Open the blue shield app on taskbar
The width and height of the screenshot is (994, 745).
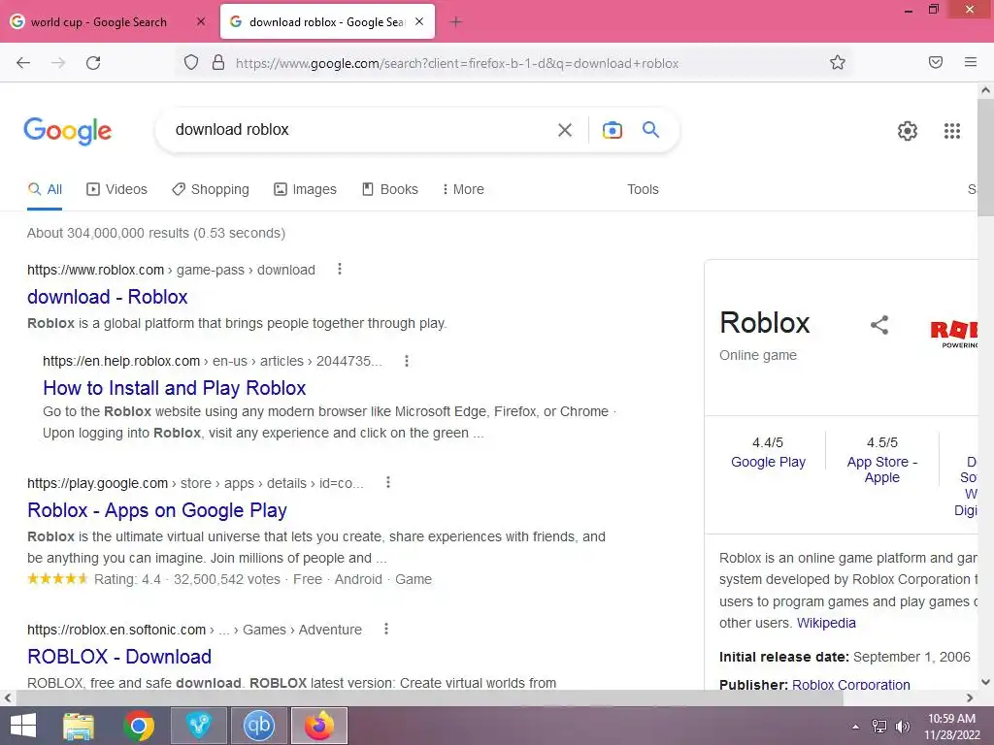pos(198,726)
